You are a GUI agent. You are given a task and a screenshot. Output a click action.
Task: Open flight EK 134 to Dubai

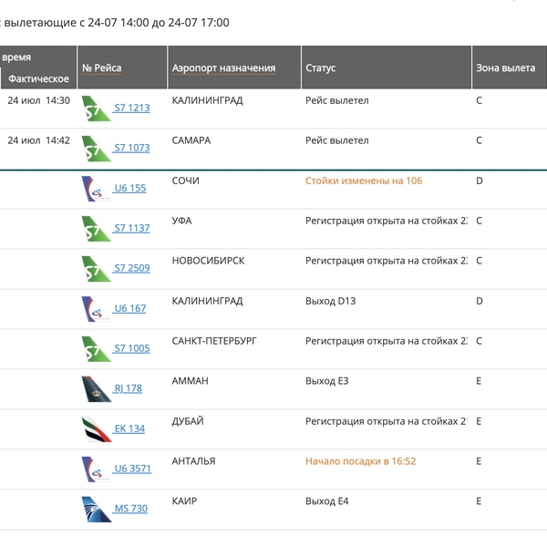129,428
